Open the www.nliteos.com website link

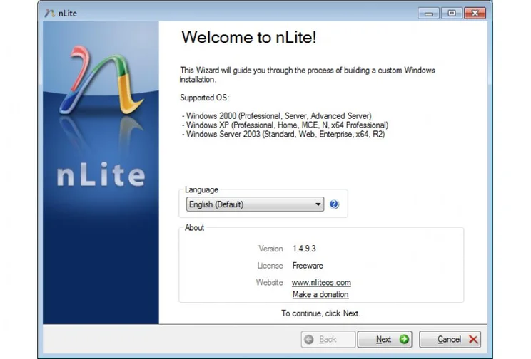click(x=321, y=282)
